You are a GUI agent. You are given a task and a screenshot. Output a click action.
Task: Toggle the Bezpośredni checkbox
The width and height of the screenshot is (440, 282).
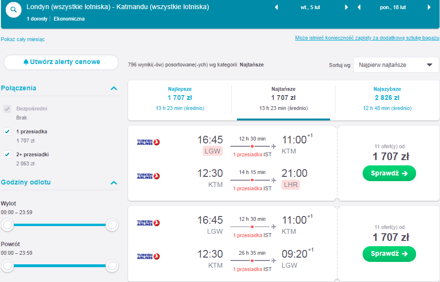(x=7, y=108)
